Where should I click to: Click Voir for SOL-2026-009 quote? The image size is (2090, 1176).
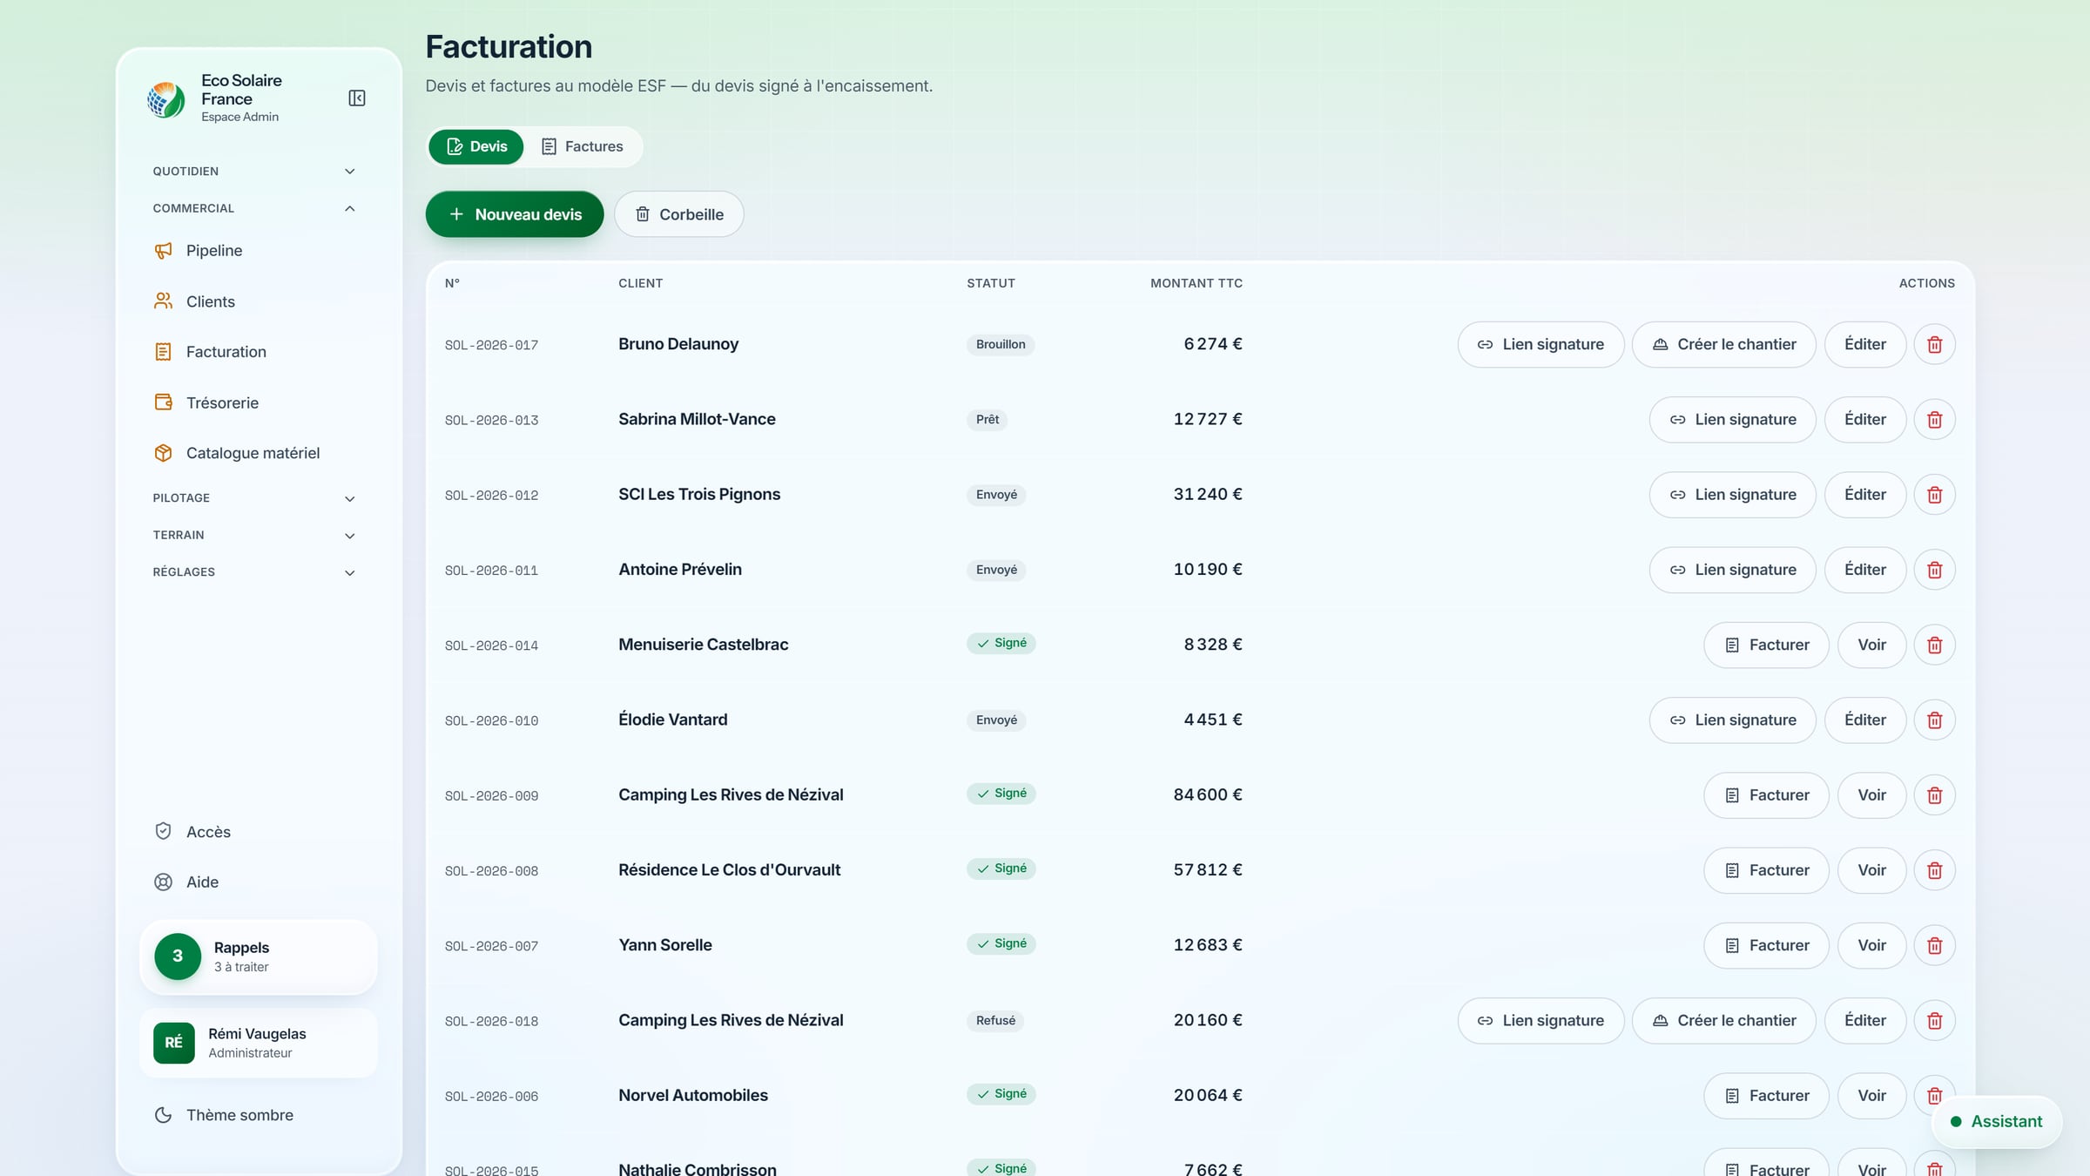(1872, 795)
